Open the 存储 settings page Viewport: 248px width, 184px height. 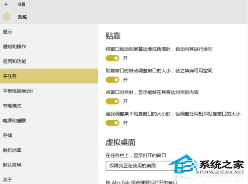coord(49,136)
